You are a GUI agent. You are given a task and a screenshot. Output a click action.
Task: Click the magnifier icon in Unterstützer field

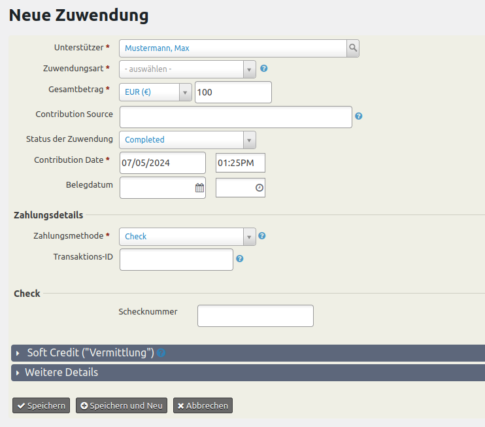point(353,48)
